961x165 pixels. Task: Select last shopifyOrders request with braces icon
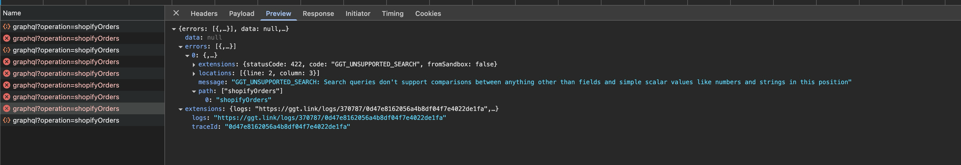click(x=82, y=120)
